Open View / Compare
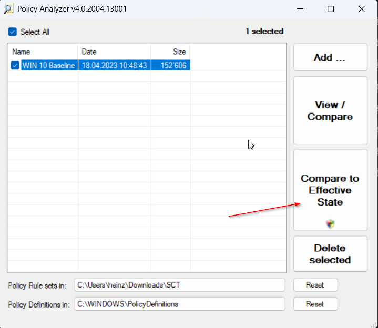Image resolution: width=378 pixels, height=328 pixels. [330, 111]
